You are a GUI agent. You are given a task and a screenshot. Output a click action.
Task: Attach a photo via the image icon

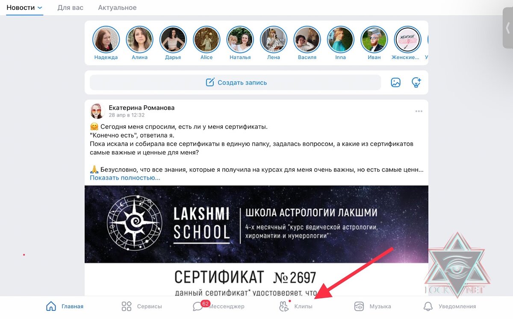(396, 82)
